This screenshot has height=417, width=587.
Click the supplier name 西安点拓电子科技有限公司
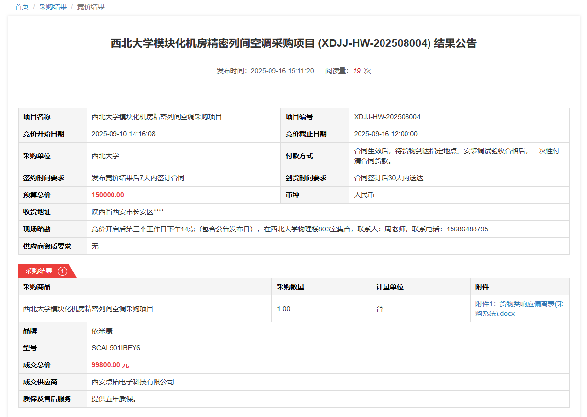click(x=133, y=382)
